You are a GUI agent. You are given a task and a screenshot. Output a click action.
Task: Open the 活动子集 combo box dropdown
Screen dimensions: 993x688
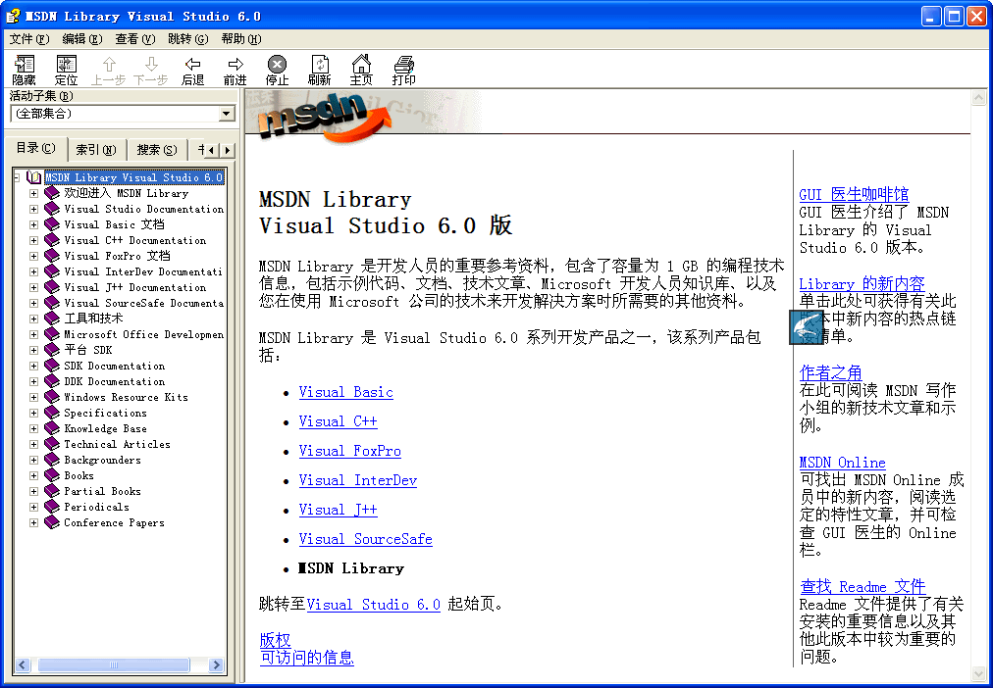click(227, 113)
